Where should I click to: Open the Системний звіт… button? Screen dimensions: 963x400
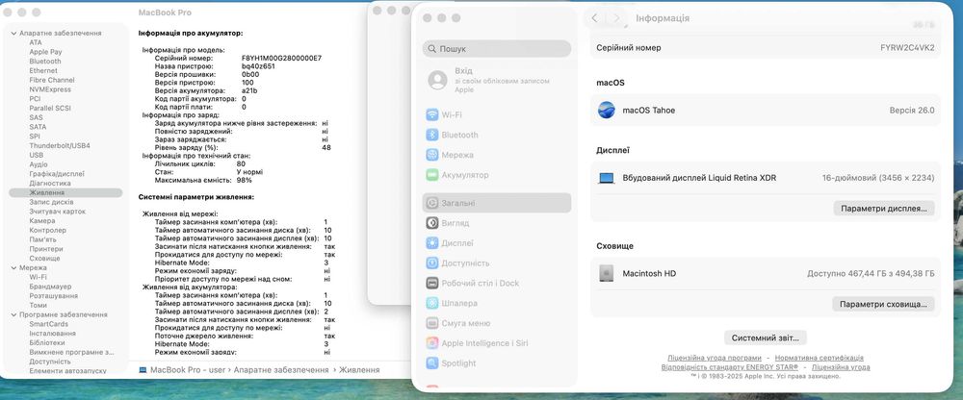pyautogui.click(x=766, y=338)
